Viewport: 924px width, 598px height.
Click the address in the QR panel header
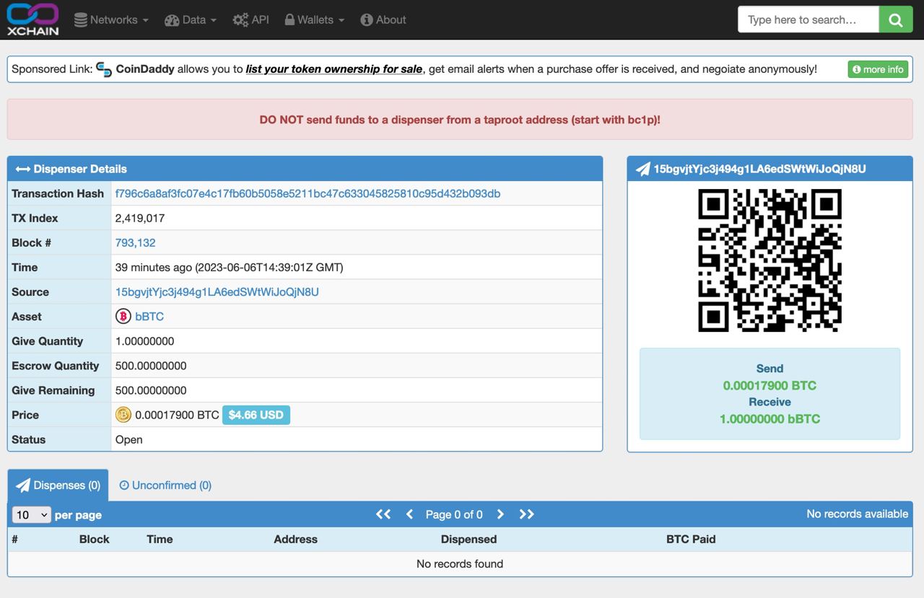[759, 169]
